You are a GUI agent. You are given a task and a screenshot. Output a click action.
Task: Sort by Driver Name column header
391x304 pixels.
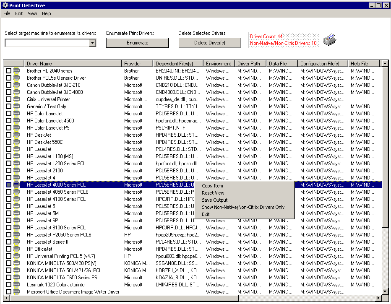pos(73,64)
